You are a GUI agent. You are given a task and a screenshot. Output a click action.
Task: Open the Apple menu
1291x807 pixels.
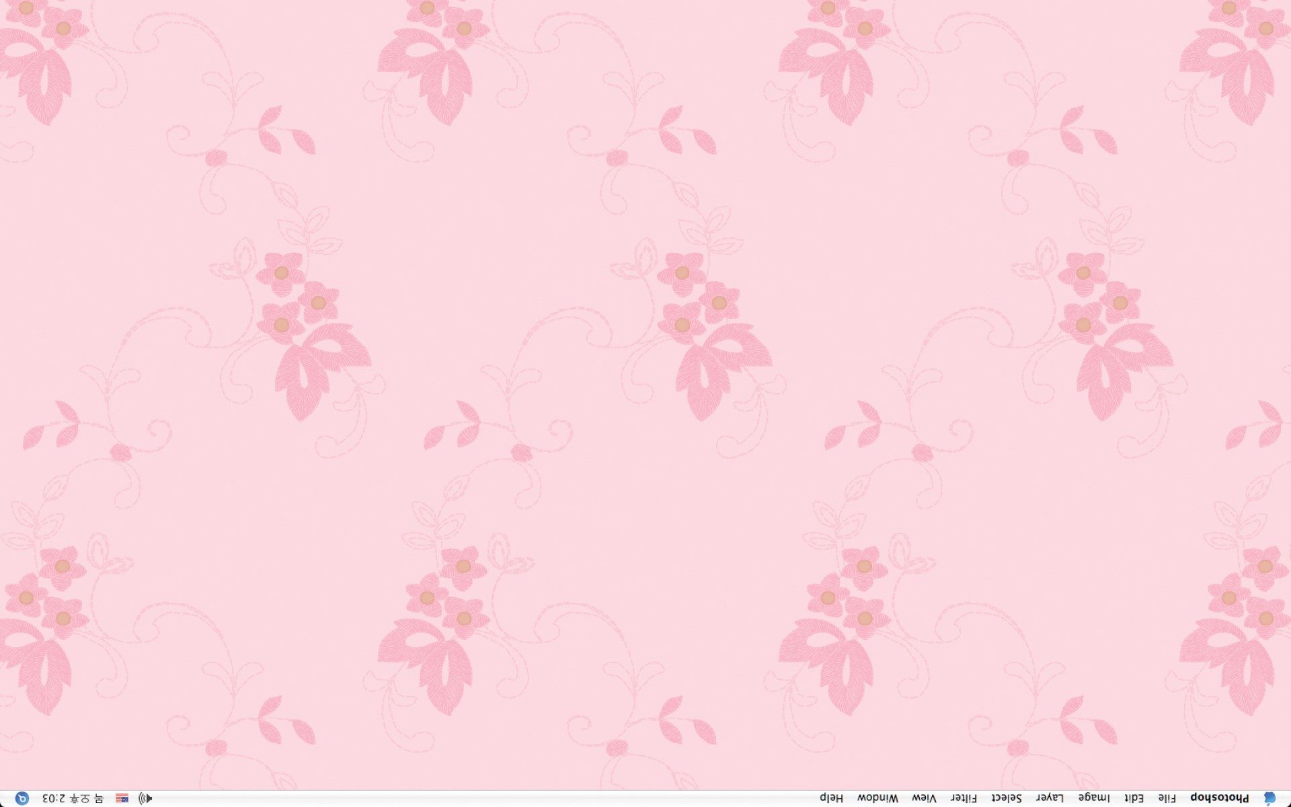click(1269, 798)
